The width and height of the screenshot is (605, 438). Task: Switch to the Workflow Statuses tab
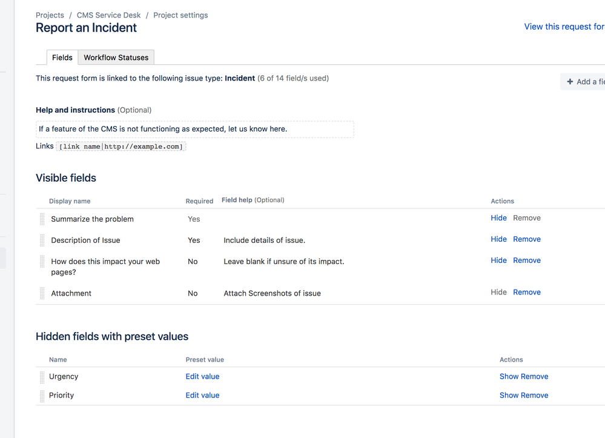pos(116,58)
